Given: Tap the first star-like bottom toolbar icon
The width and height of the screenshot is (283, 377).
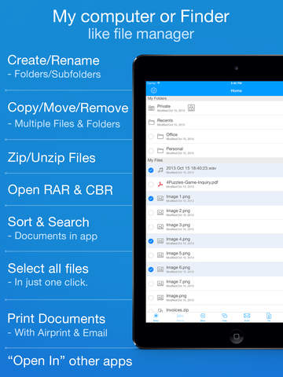Looking at the screenshot, I should pyautogui.click(x=156, y=317).
